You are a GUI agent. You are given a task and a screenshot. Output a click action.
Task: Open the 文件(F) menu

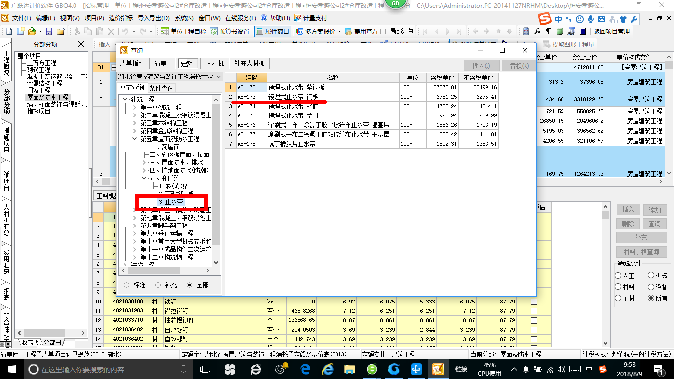point(21,18)
